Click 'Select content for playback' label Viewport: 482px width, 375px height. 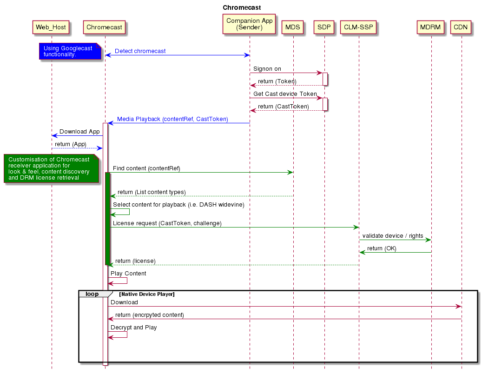(178, 205)
